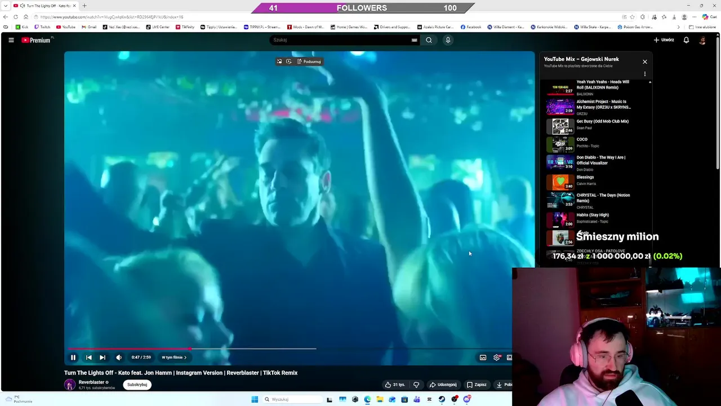Skip to the next video
Image resolution: width=721 pixels, height=406 pixels.
103,357
